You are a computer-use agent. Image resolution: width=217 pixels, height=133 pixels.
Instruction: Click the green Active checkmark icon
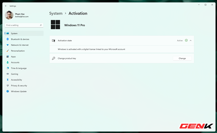[186, 40]
